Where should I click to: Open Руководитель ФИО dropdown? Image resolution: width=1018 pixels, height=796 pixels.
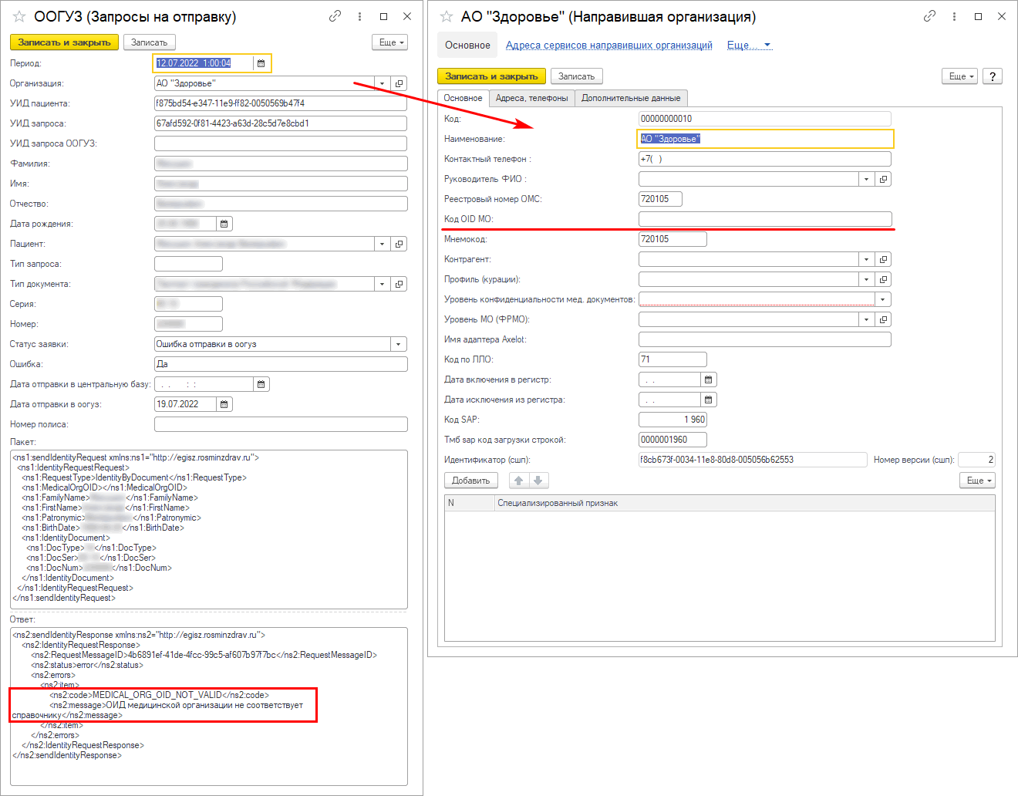pyautogui.click(x=866, y=179)
